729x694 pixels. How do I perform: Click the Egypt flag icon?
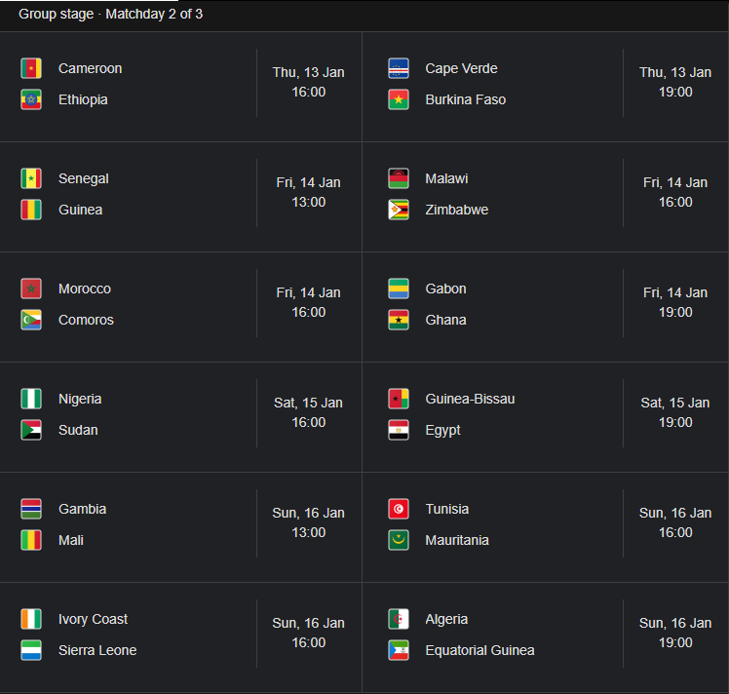[x=399, y=430]
